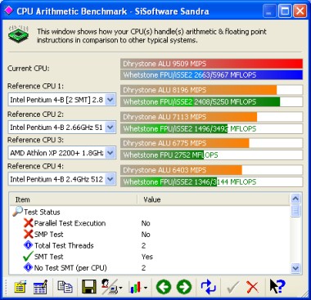This screenshot has width=311, height=300.
Task: Click info icon beside No Test SMT
Action: point(29,268)
